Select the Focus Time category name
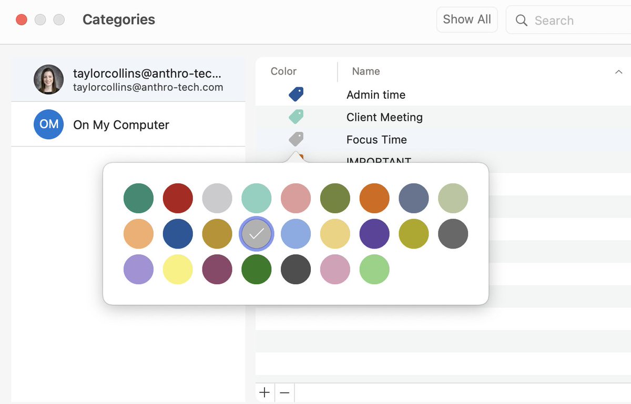Viewport: 631px width, 404px height. pos(376,140)
